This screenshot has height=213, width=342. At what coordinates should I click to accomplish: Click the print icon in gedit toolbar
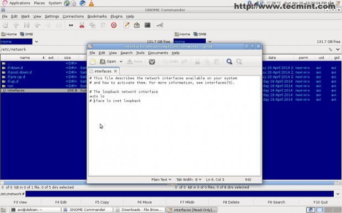[152, 62]
